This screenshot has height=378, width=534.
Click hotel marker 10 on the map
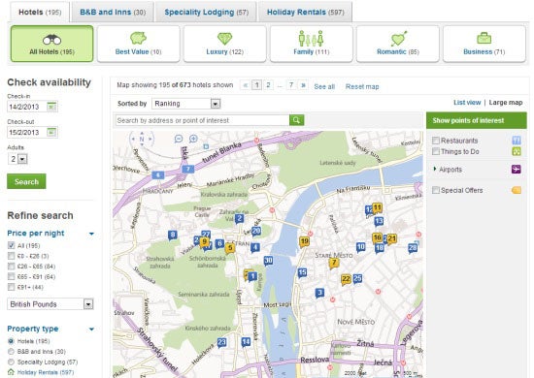(x=360, y=247)
